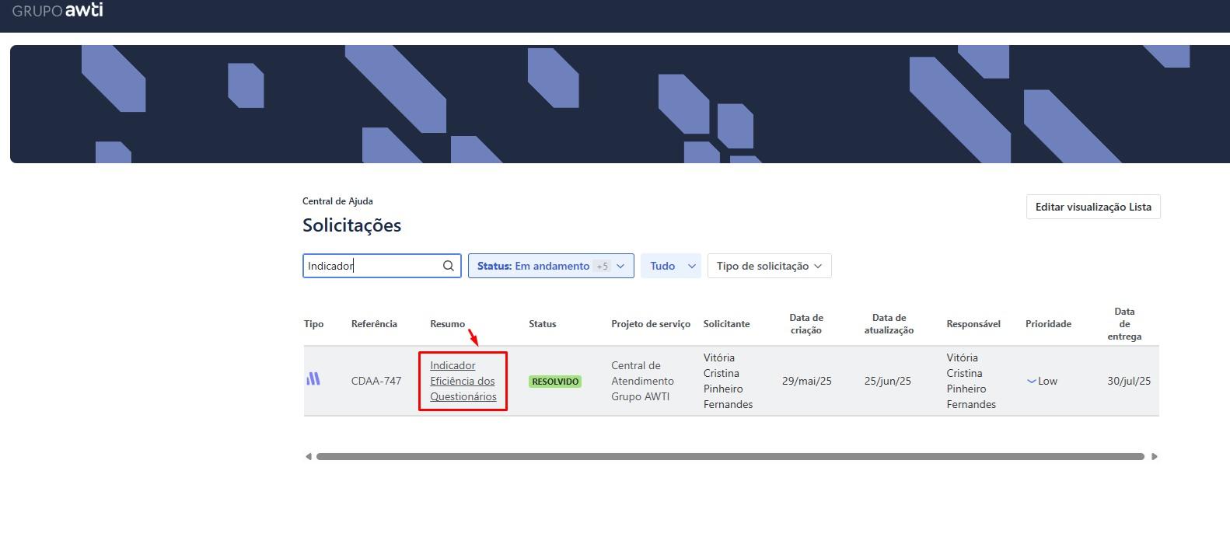
Task: Click request type icon in CDAA-747 row
Action: pyautogui.click(x=313, y=379)
